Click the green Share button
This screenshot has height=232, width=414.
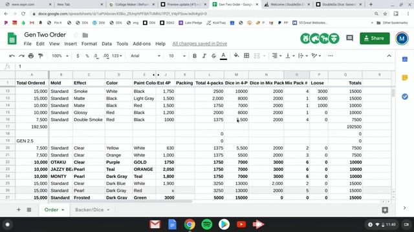(375, 39)
